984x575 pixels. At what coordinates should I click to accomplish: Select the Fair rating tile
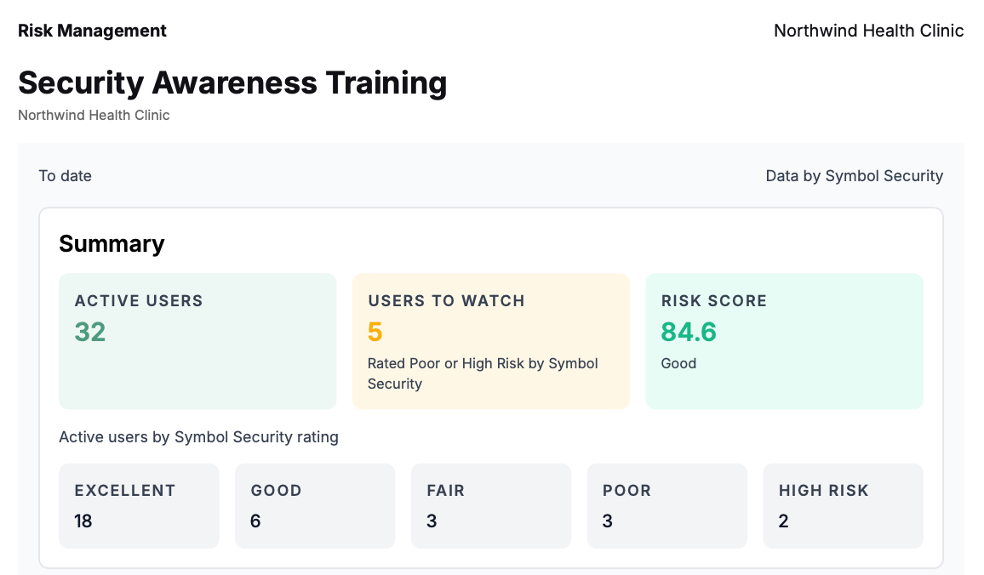[x=491, y=506]
